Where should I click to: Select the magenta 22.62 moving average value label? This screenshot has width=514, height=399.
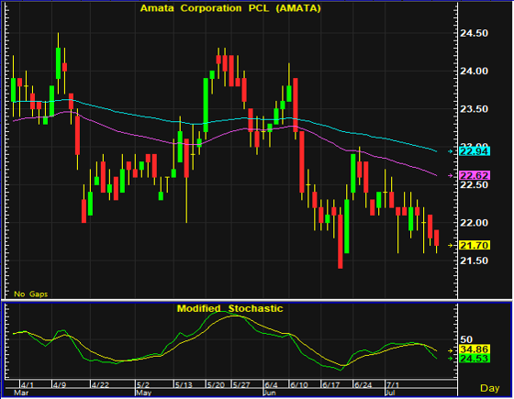coord(475,175)
